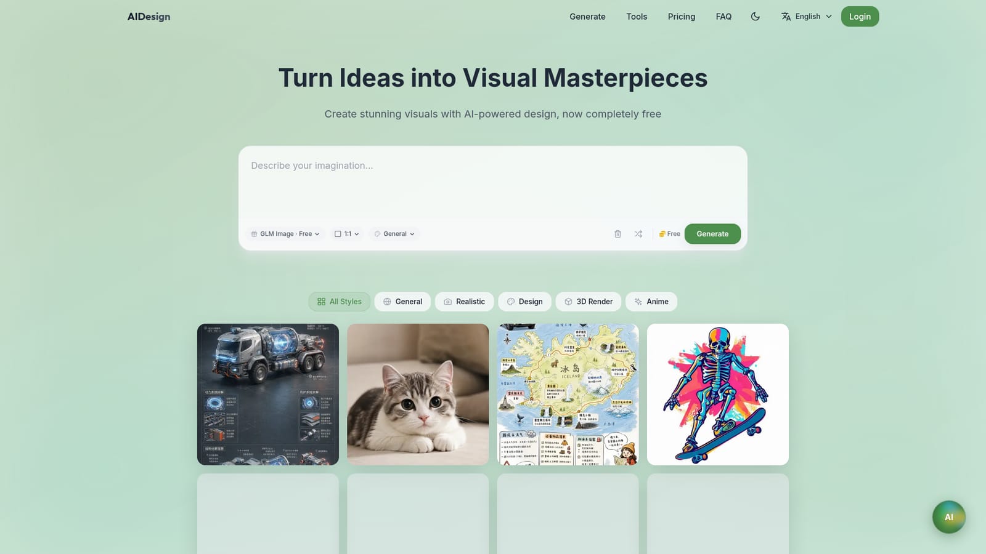This screenshot has width=986, height=554.
Task: Click the shuffle random prompt icon
Action: point(638,234)
